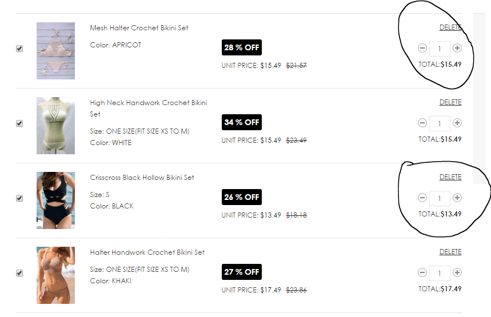Delete the Mesh Halter Crochet Bikini Set
This screenshot has height=317, width=491.
(x=450, y=27)
